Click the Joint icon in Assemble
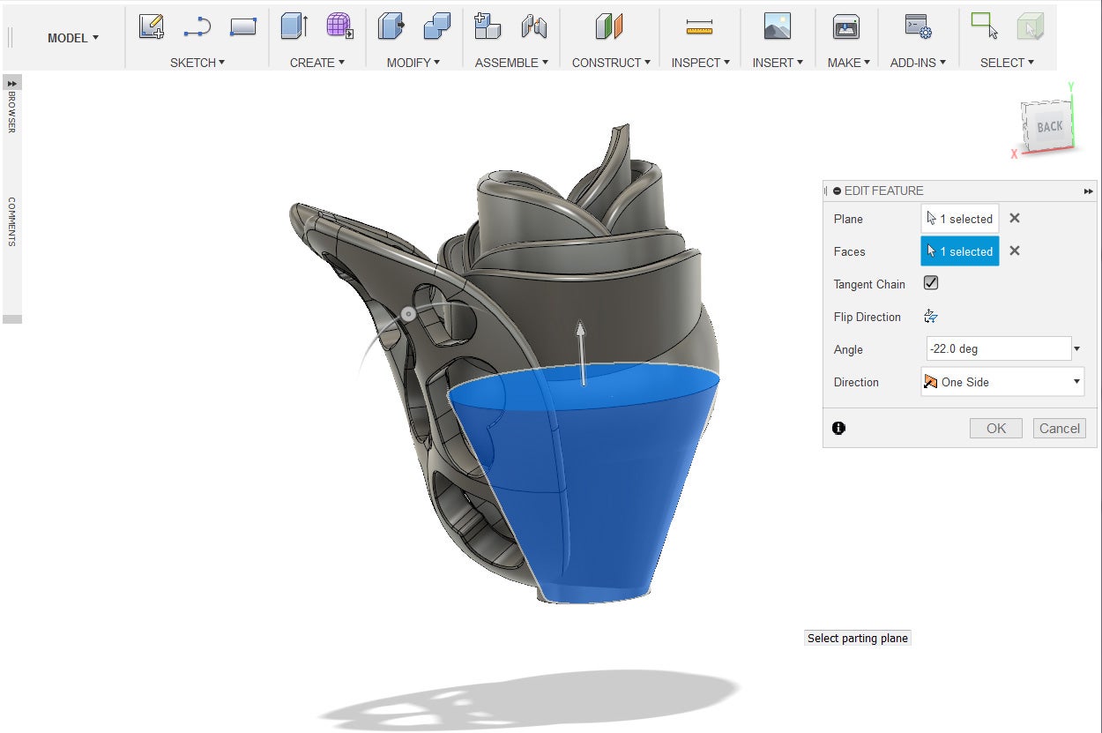Viewport: 1102px width, 733px height. [533, 27]
